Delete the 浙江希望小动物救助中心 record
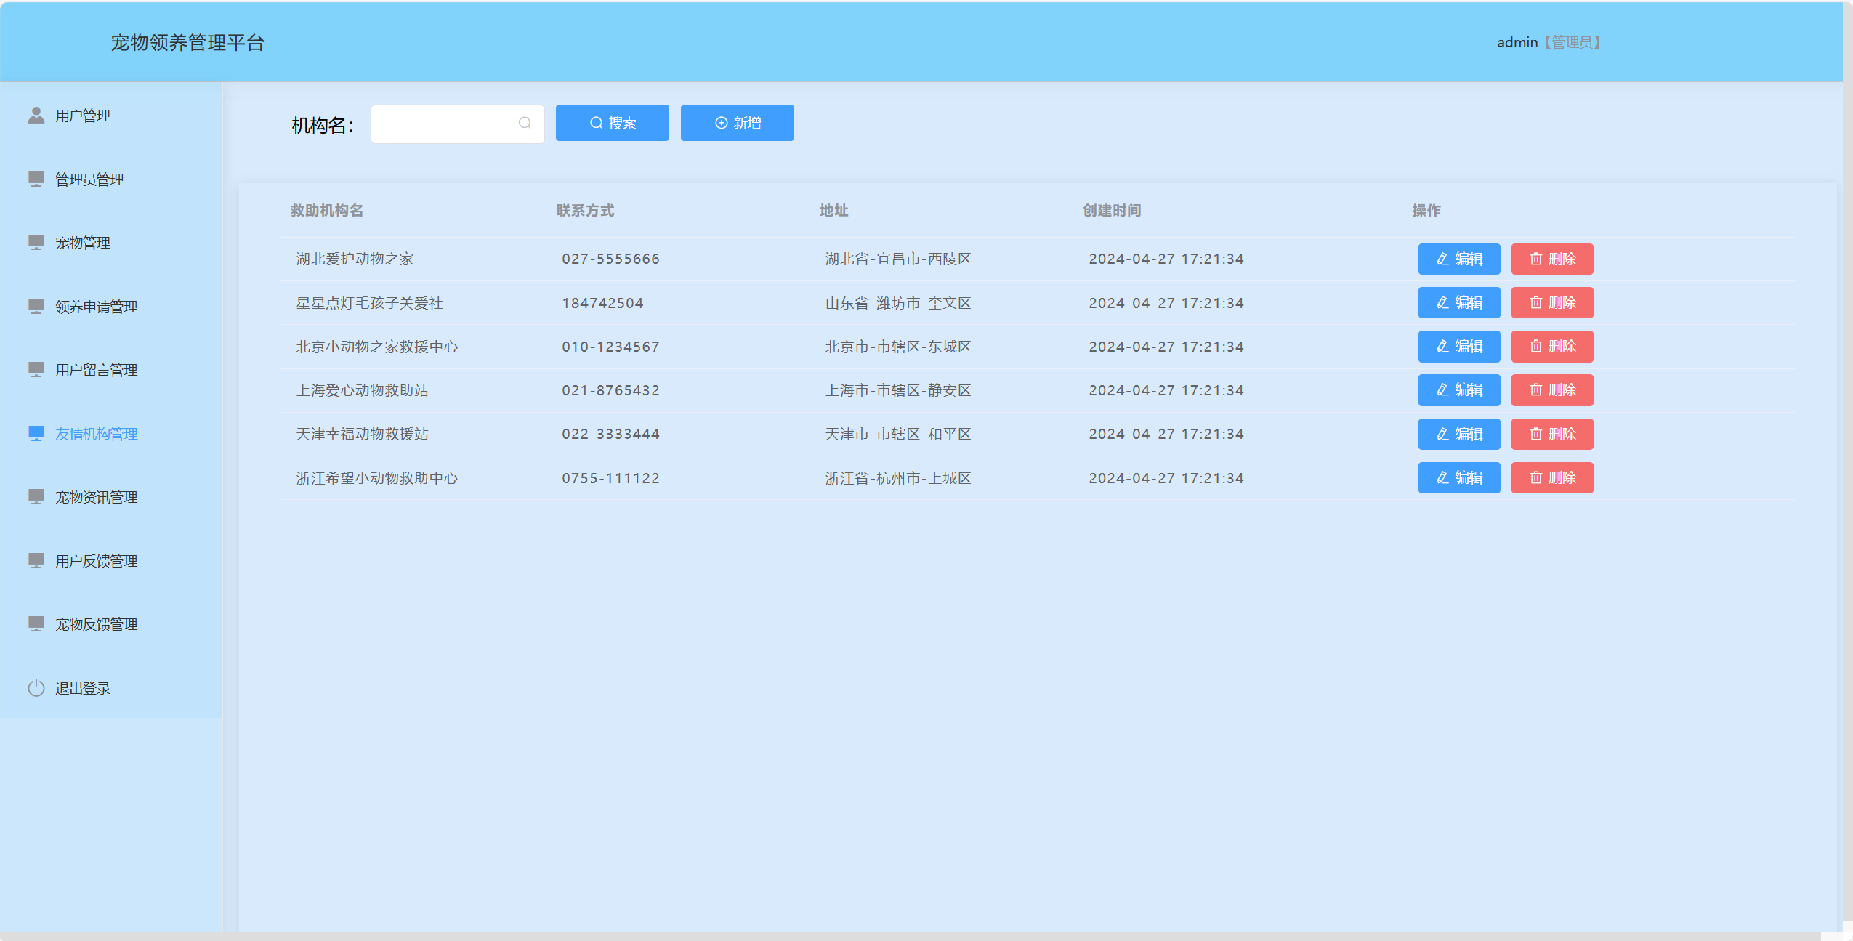Screen dimensions: 1853x941 1551,478
